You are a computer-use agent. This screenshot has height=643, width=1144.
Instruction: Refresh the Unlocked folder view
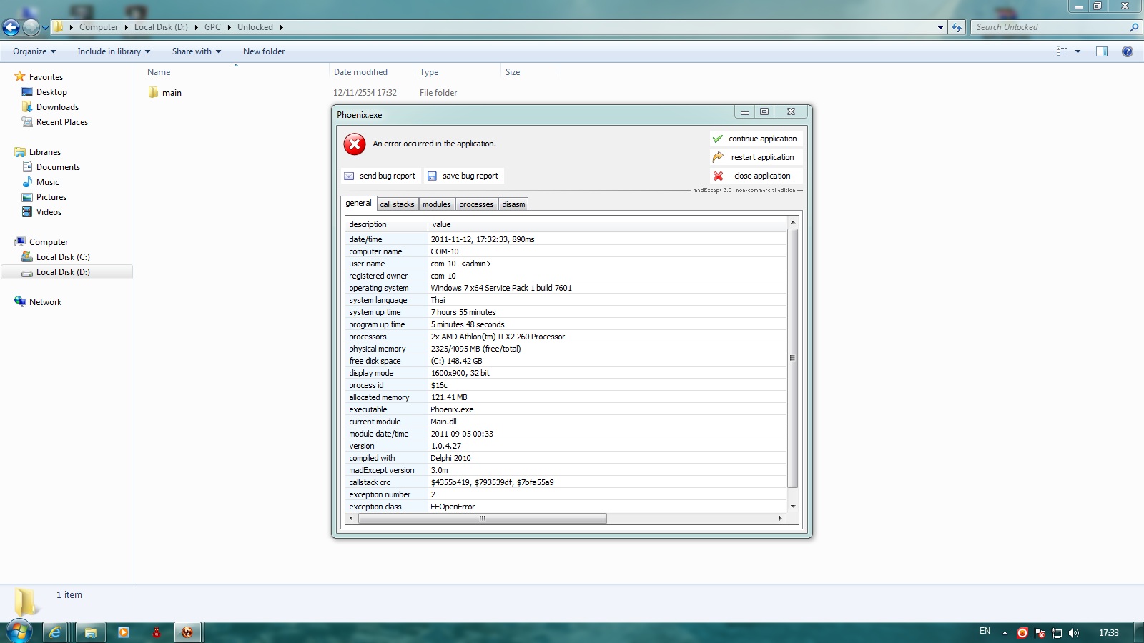coord(957,27)
